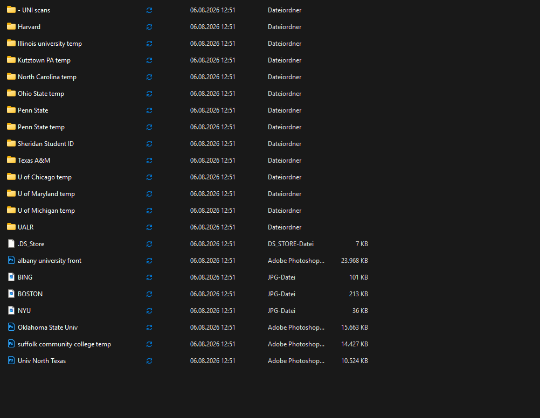Select the suffolk community college temp Photoshop icon
540x418 pixels.
click(x=11, y=344)
